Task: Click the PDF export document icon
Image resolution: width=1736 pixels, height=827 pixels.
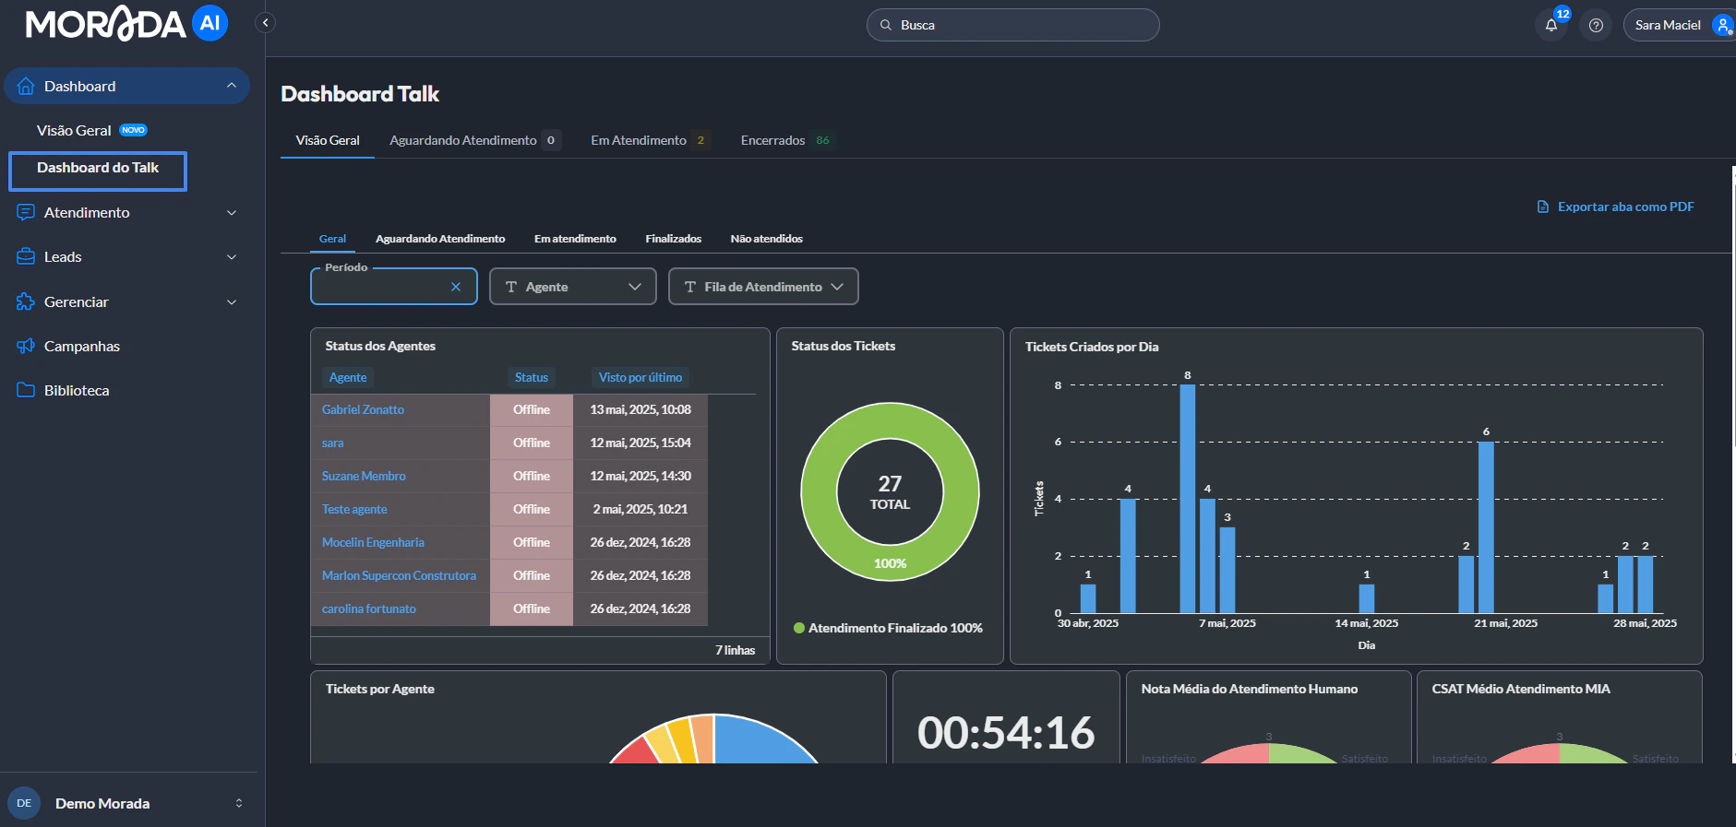Action: [1542, 207]
